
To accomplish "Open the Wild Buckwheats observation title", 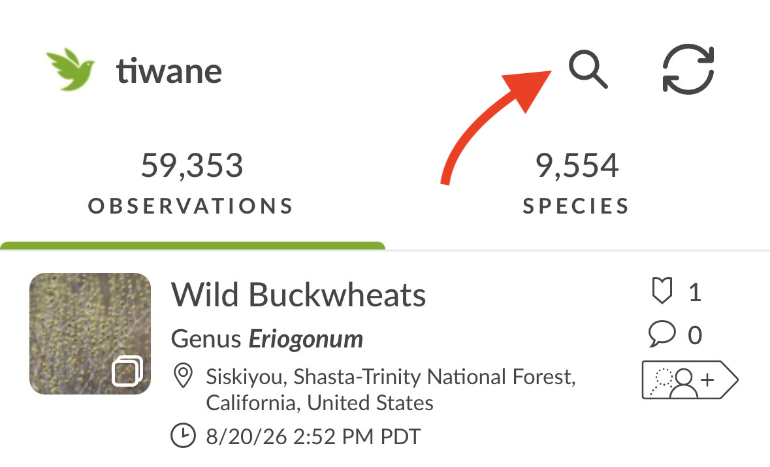I will (x=298, y=295).
